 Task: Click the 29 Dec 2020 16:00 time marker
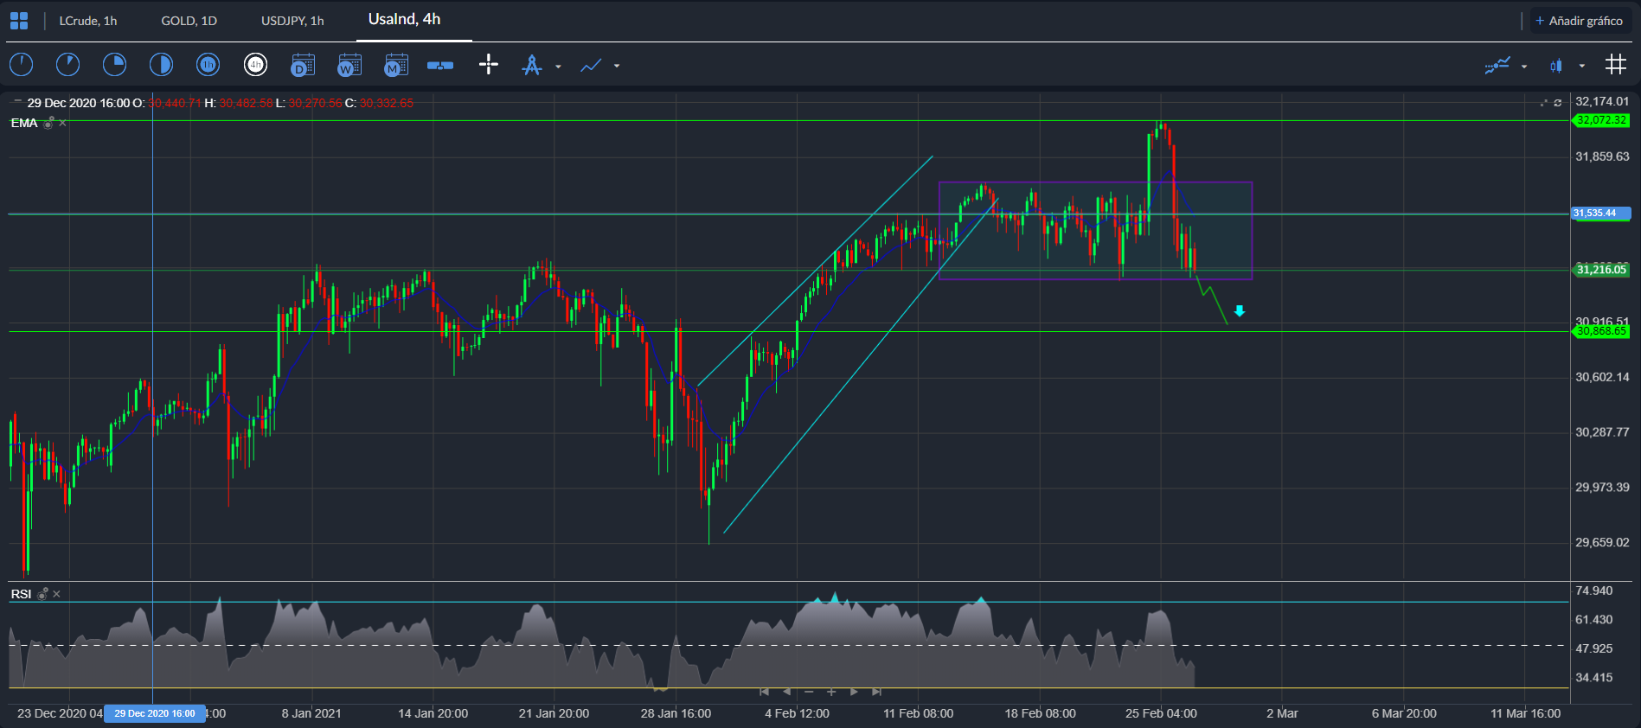coord(155,713)
